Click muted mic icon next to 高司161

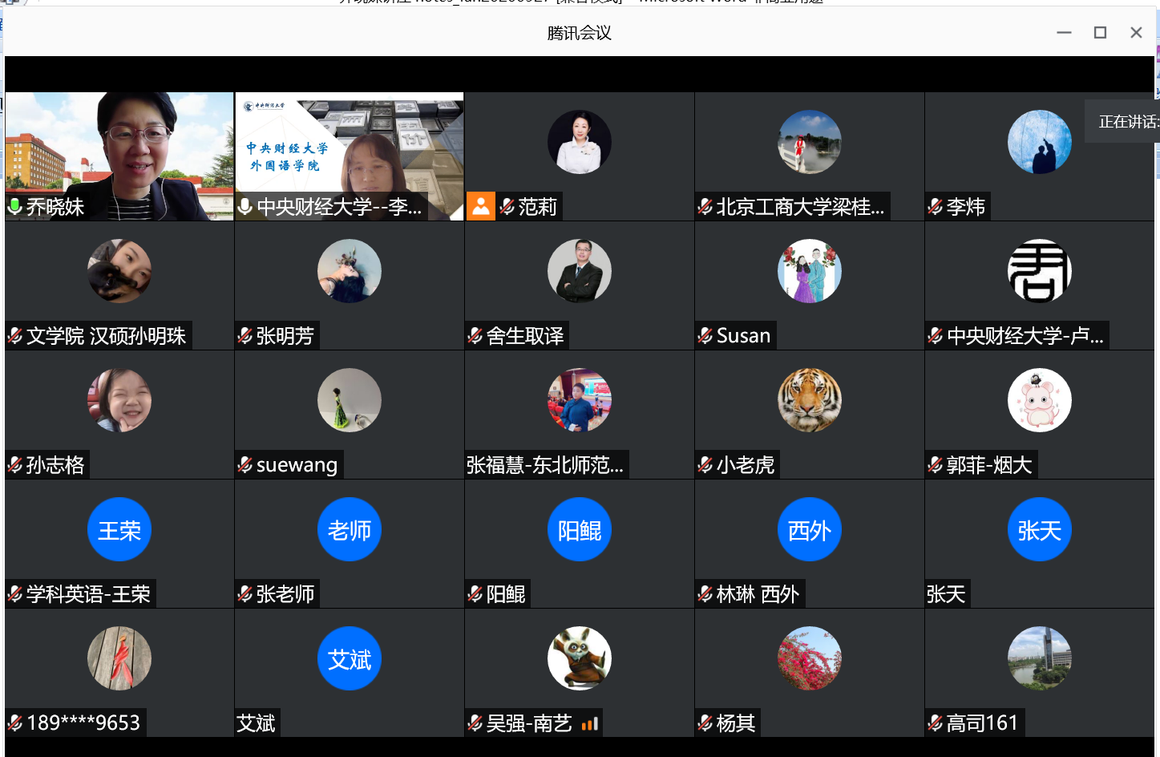(935, 723)
